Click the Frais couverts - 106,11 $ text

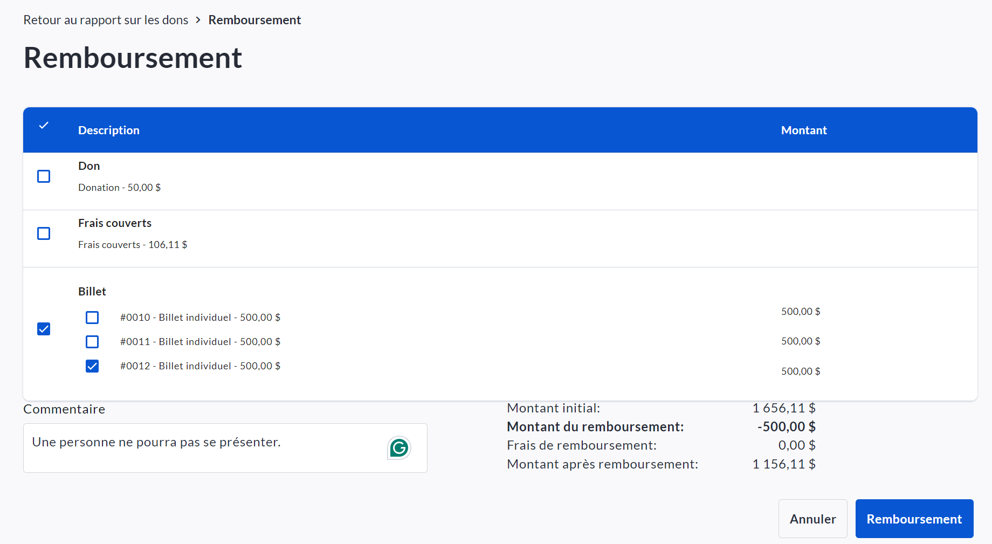coord(133,245)
